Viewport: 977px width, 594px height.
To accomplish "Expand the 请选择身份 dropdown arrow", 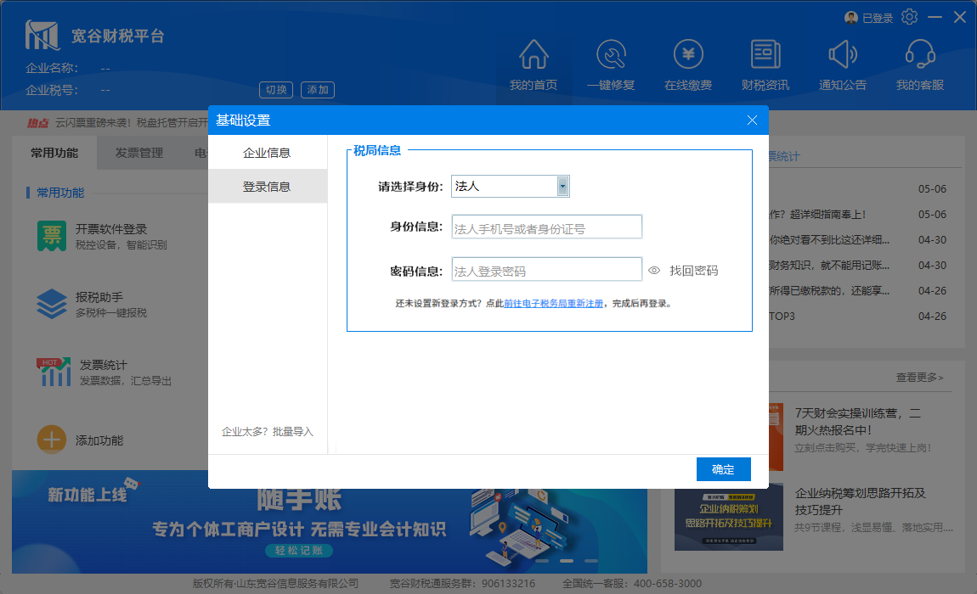I will [x=562, y=186].
